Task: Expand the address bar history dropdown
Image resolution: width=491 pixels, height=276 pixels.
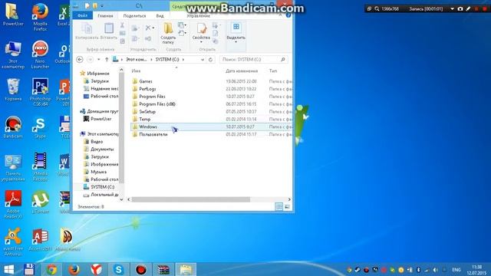Action: point(203,60)
